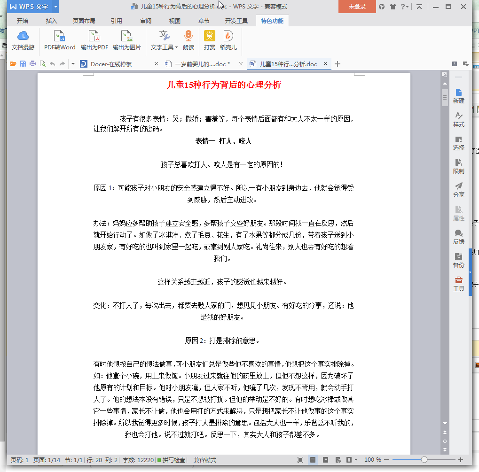Open the 分享 share panel in sidebar
This screenshot has width=479, height=472.
(x=458, y=189)
